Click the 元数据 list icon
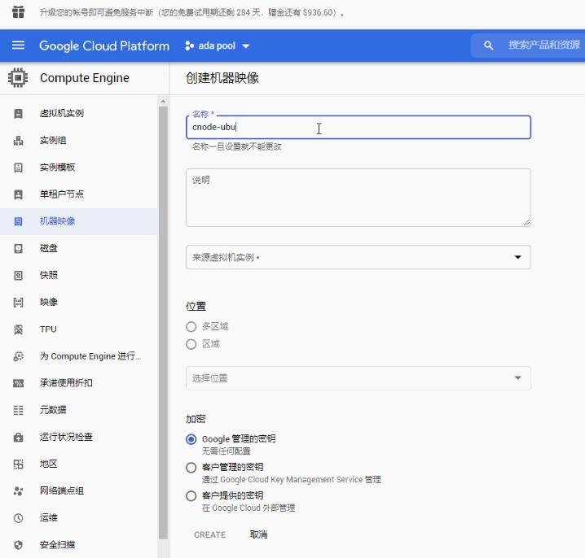 pyautogui.click(x=18, y=410)
